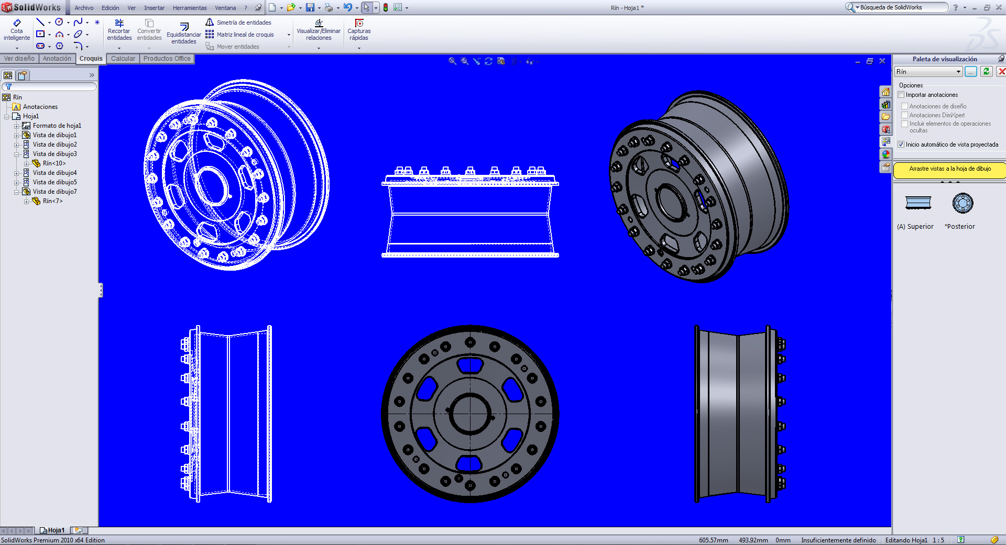This screenshot has height=545, width=1006.
Task: Expand Recortar entidades dropdown arrow
Action: click(x=119, y=48)
